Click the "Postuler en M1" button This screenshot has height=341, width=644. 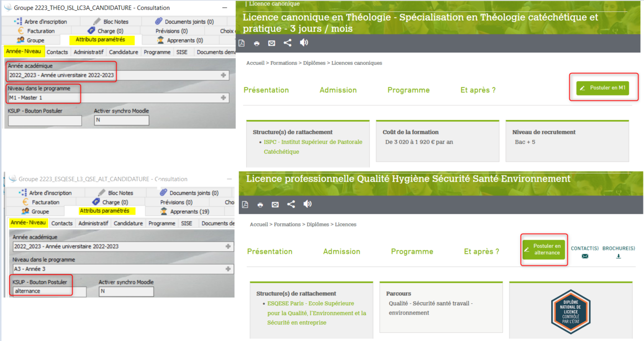(x=603, y=88)
